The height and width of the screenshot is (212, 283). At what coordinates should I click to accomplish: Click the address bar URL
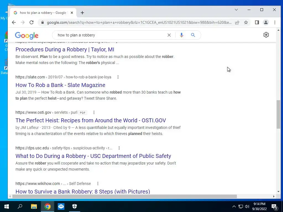139,22
